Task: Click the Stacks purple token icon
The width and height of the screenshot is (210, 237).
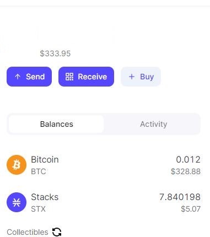Action: pyautogui.click(x=17, y=202)
